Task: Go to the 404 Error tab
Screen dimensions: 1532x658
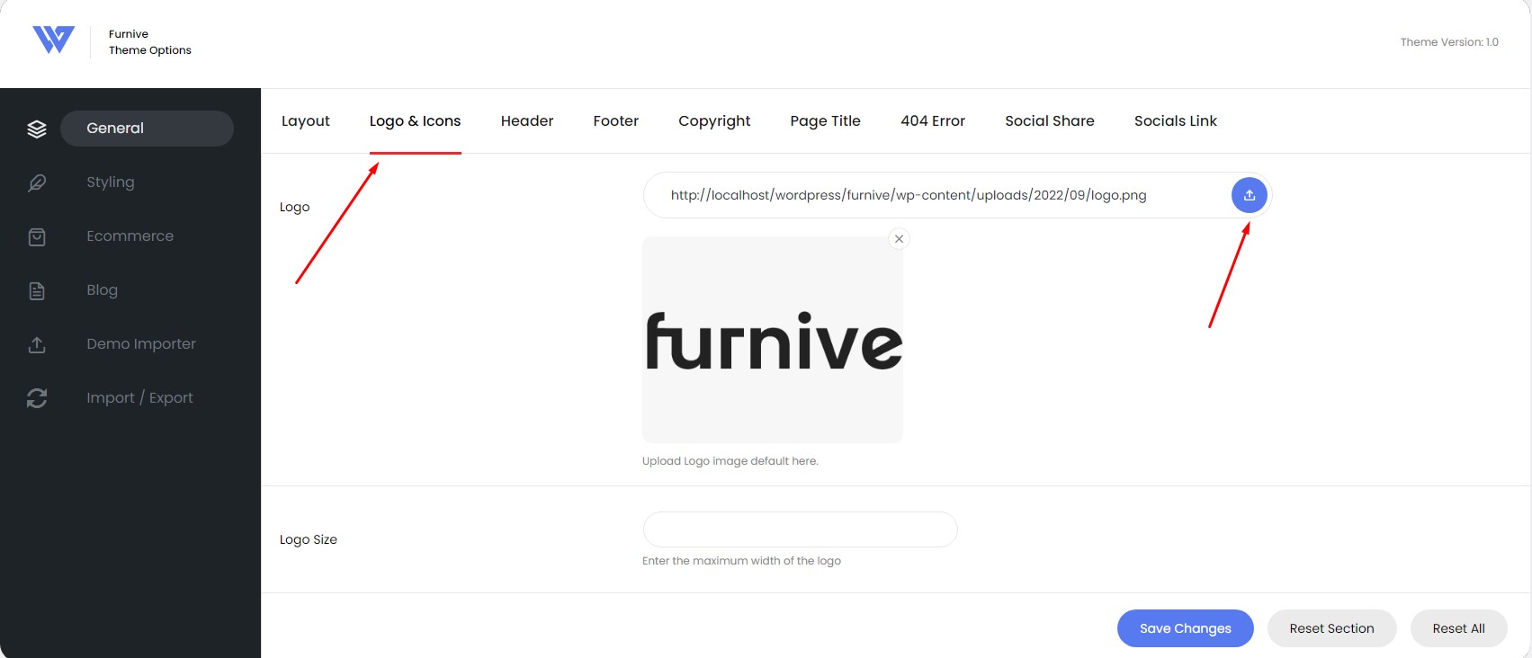Action: 933,121
